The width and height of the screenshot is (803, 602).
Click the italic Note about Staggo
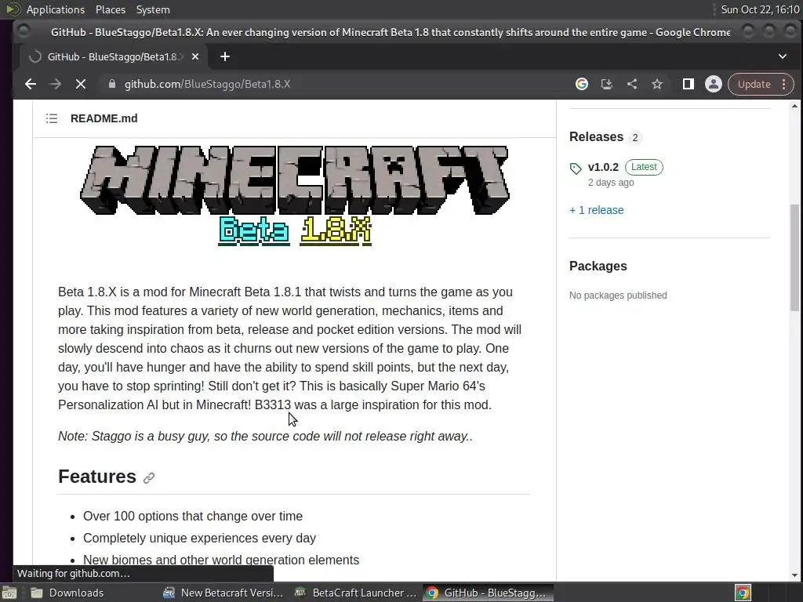[265, 436]
